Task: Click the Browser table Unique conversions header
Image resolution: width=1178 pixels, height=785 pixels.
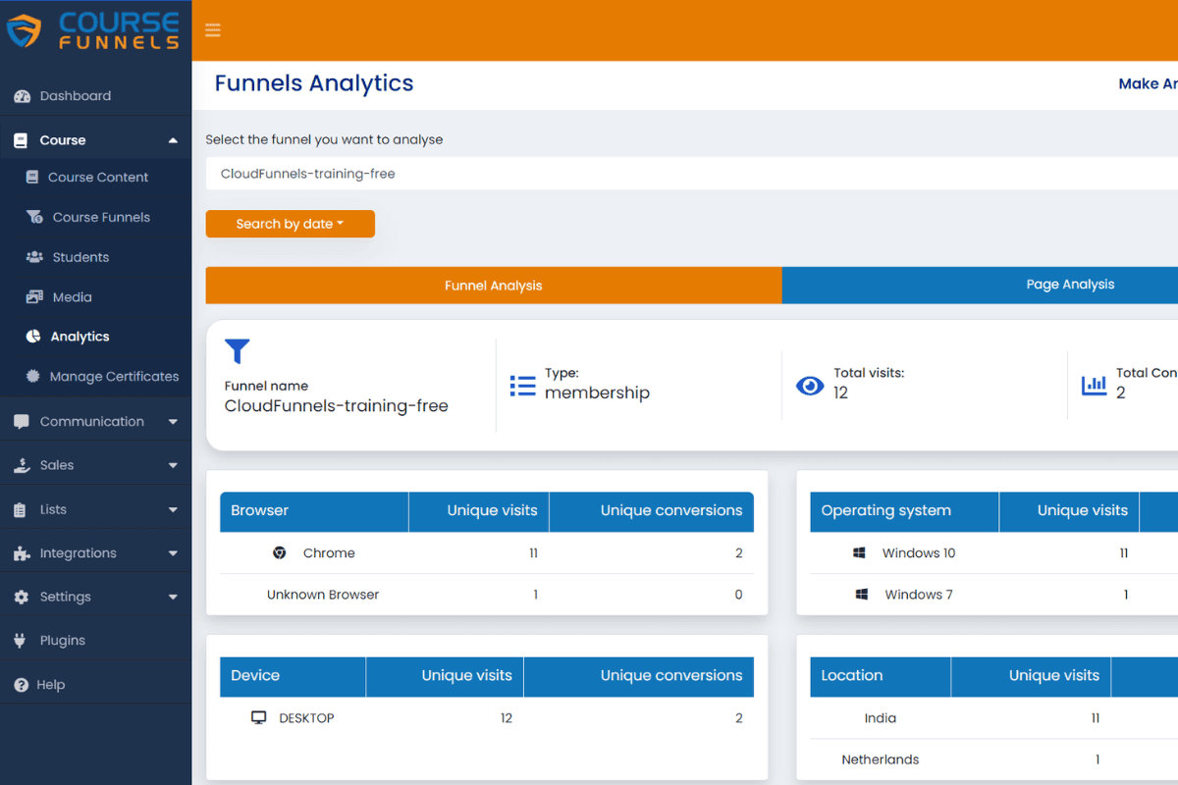Action: pos(652,511)
